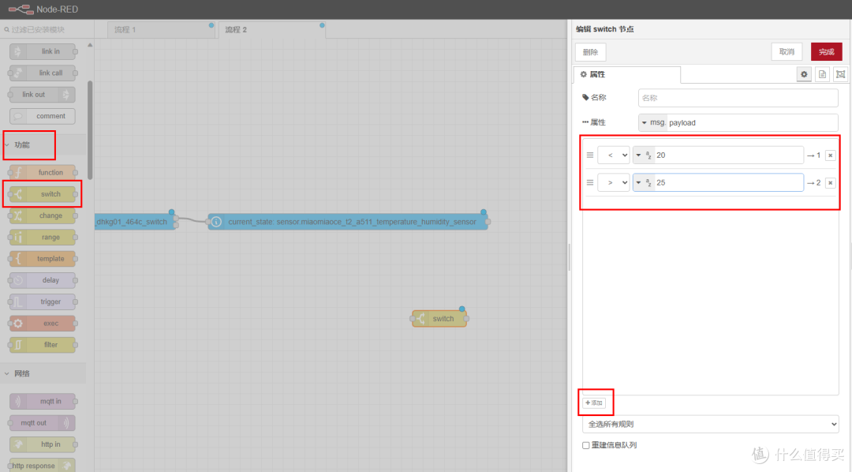Click the rule value field containing 25
Viewport: 852px width, 472px height.
(x=728, y=182)
